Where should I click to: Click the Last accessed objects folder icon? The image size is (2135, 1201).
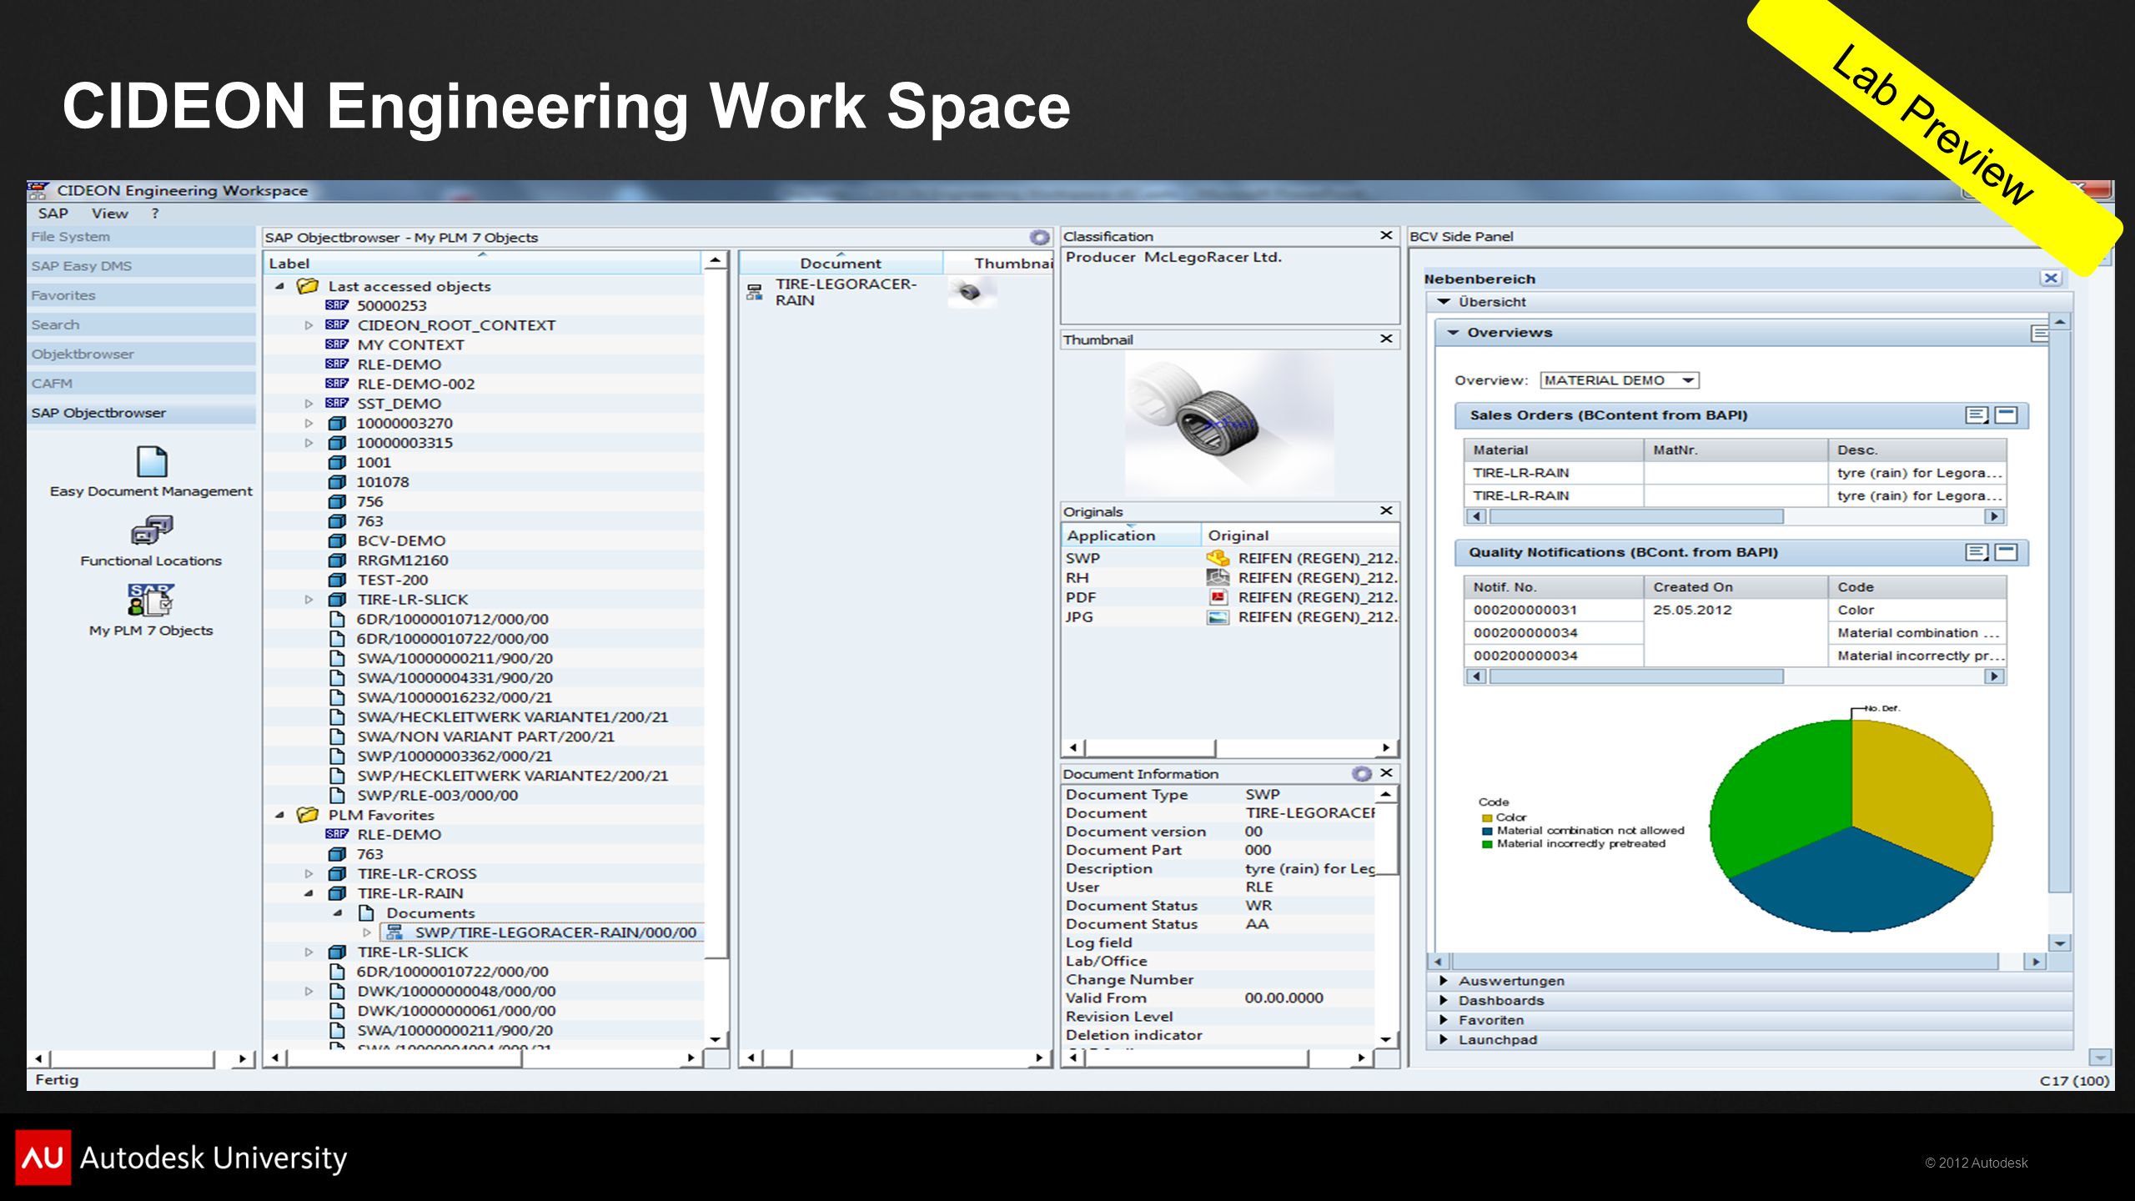point(308,286)
